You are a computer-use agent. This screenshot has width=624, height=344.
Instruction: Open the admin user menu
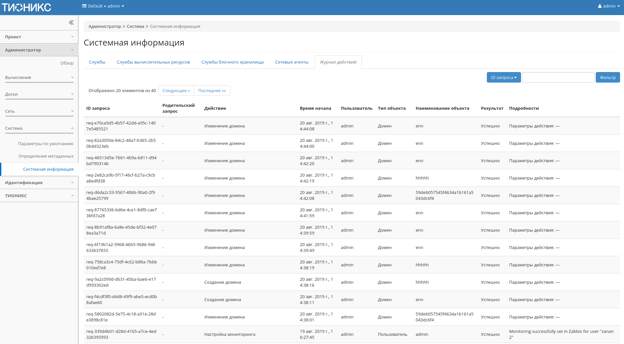coord(609,6)
